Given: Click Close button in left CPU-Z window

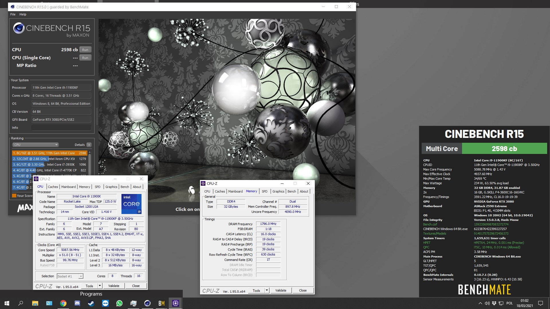Looking at the screenshot, I should coord(136,286).
